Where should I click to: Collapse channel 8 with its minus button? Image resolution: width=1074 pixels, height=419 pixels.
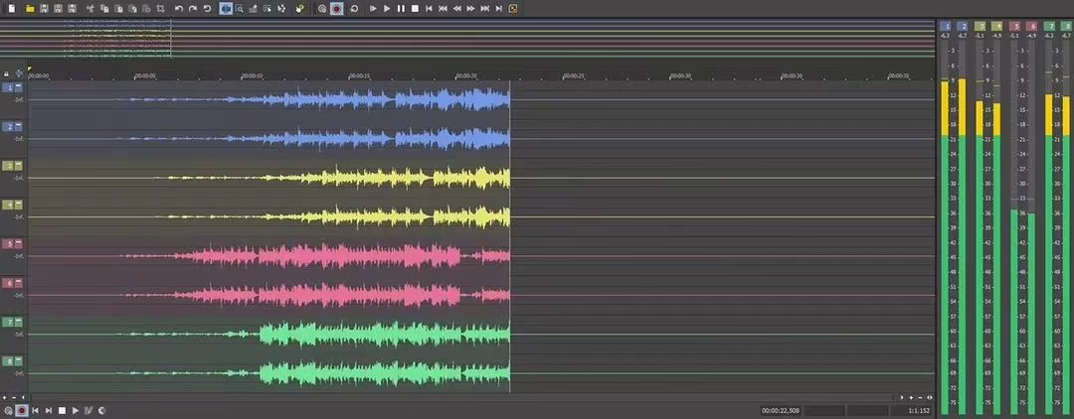coord(19,360)
